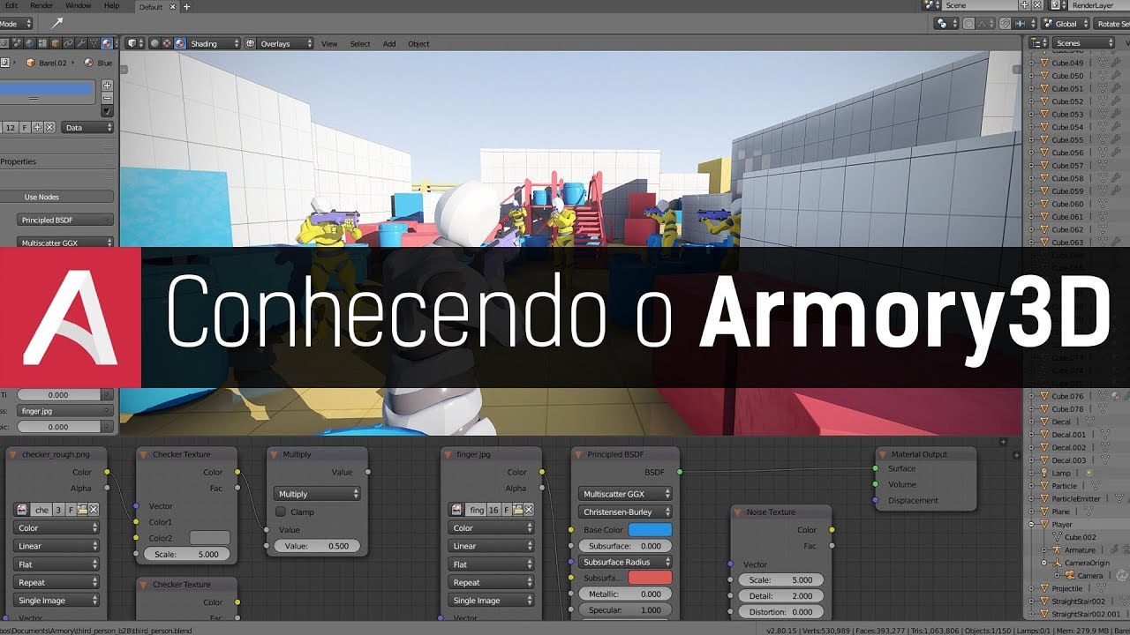
Task: Click the scene browse icon
Action: pos(932,5)
